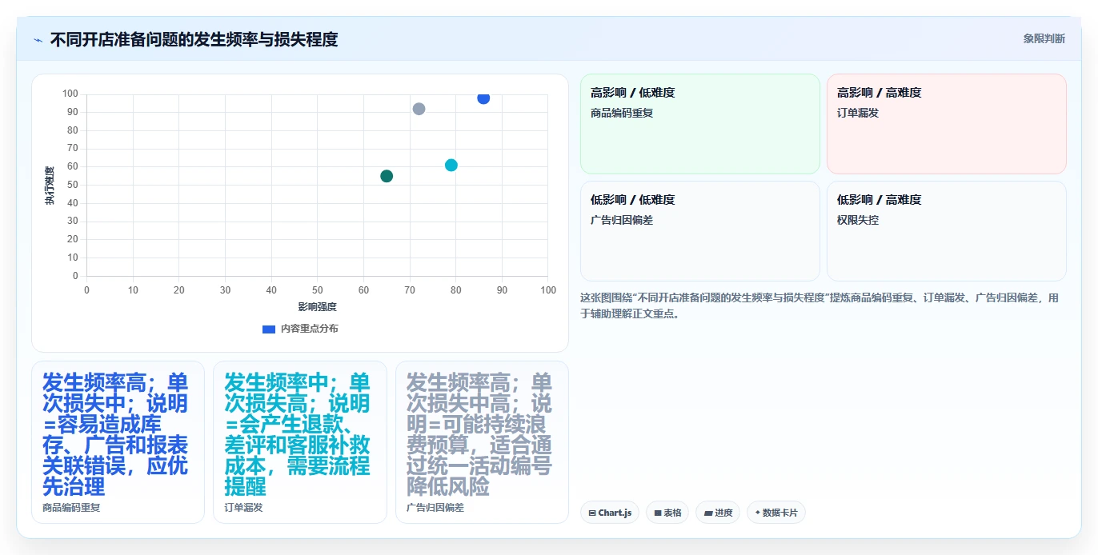
Task: Select the 表格 tag
Action: click(667, 513)
